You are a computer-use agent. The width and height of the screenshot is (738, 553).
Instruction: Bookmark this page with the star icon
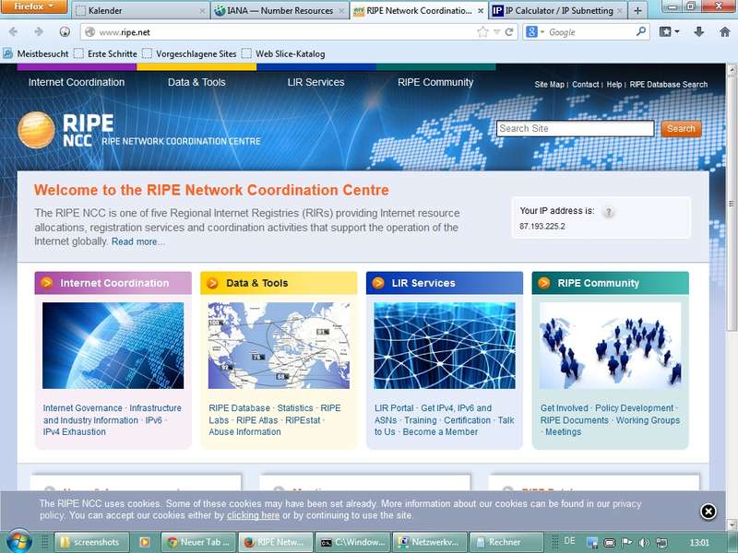click(x=482, y=31)
